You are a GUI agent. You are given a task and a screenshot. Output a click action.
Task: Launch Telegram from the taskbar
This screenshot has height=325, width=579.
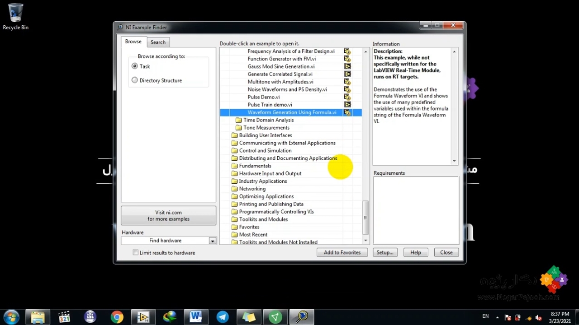tap(223, 317)
